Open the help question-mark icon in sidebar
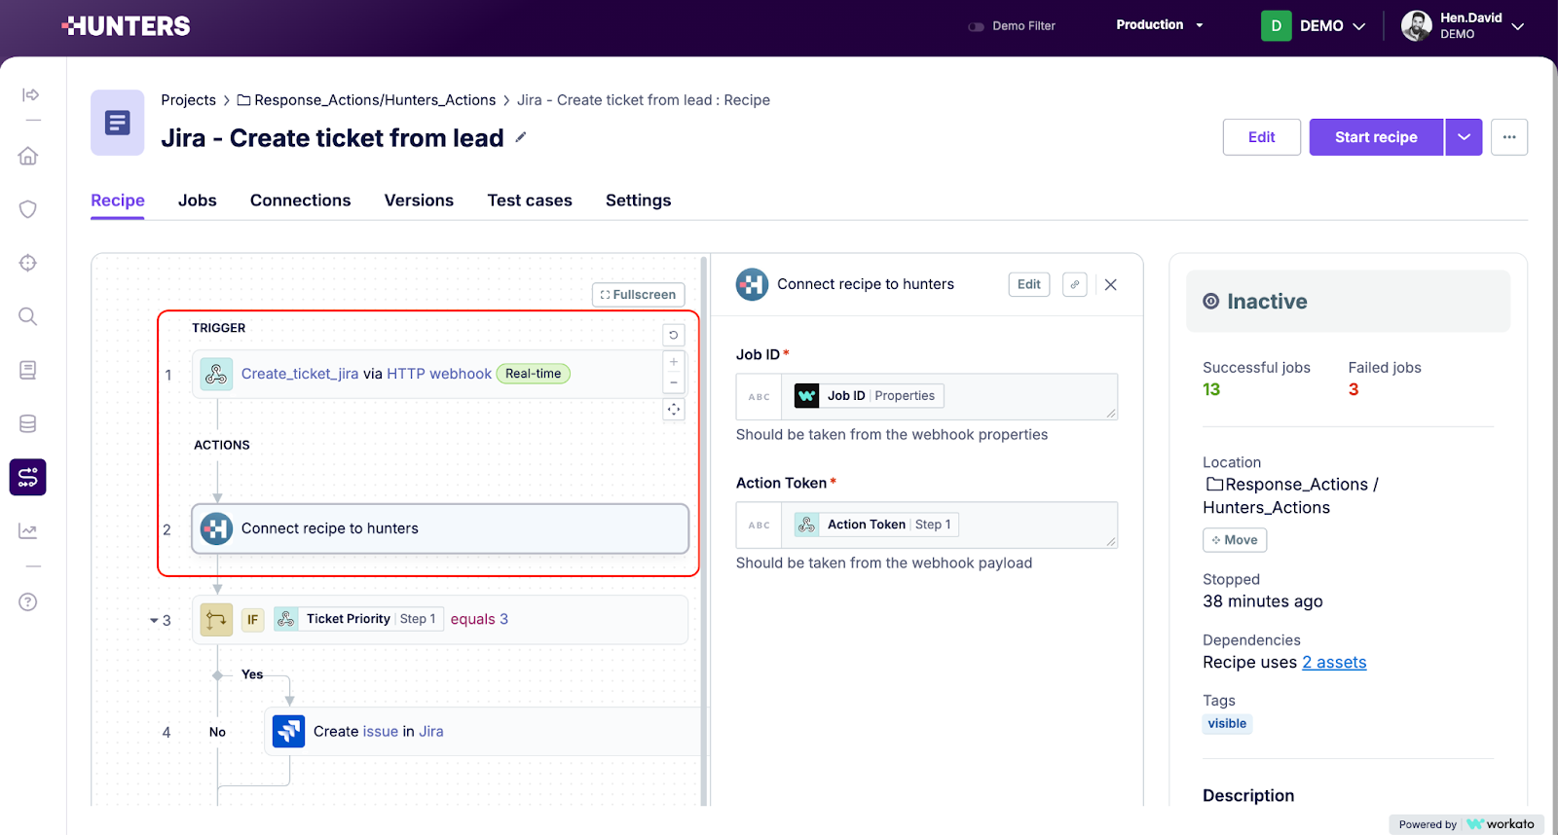This screenshot has height=835, width=1558. tap(28, 601)
